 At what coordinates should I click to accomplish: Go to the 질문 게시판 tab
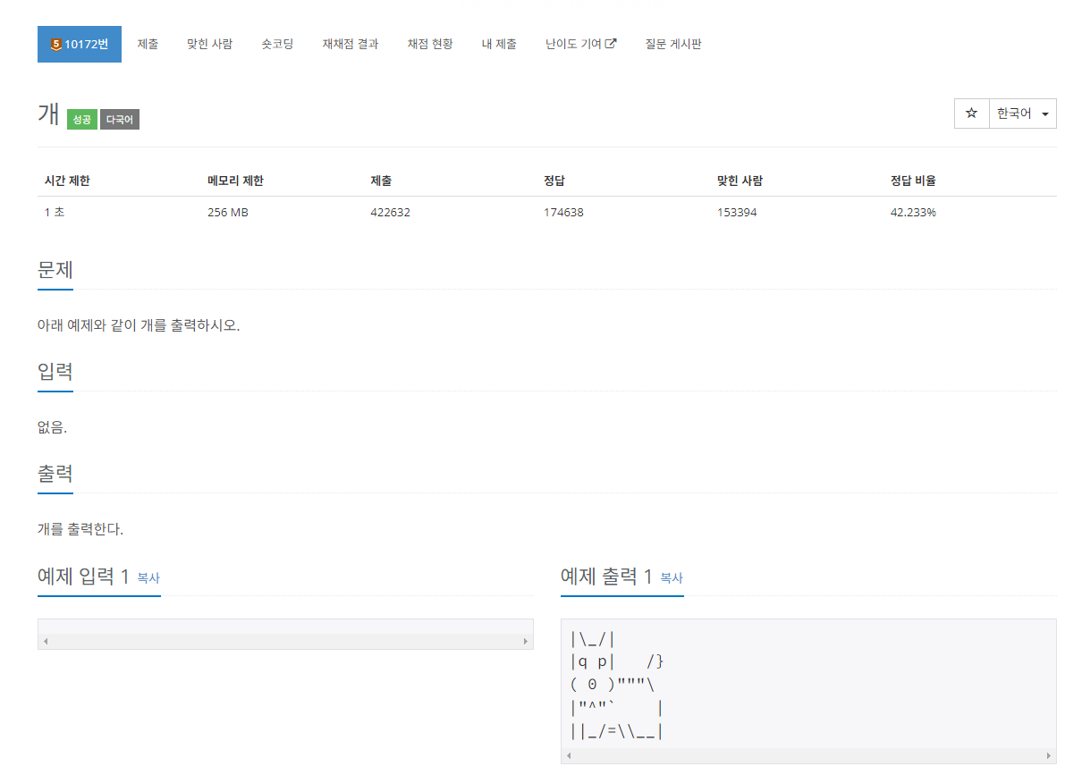pyautogui.click(x=673, y=44)
